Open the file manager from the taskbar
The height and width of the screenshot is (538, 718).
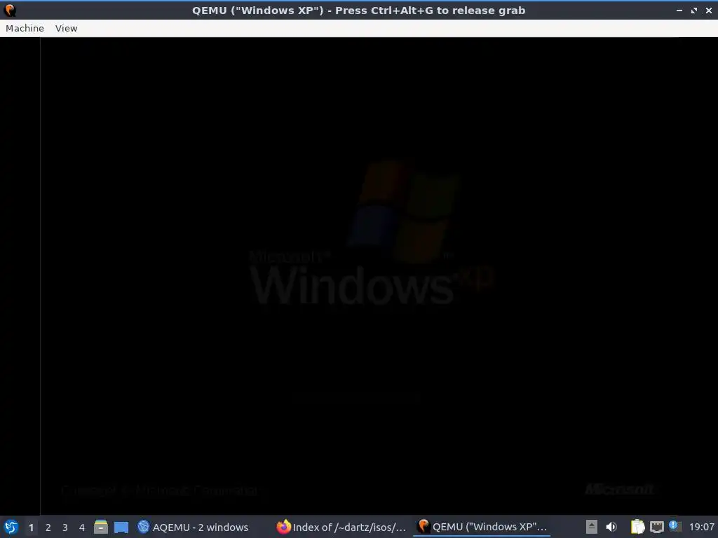pyautogui.click(x=101, y=527)
